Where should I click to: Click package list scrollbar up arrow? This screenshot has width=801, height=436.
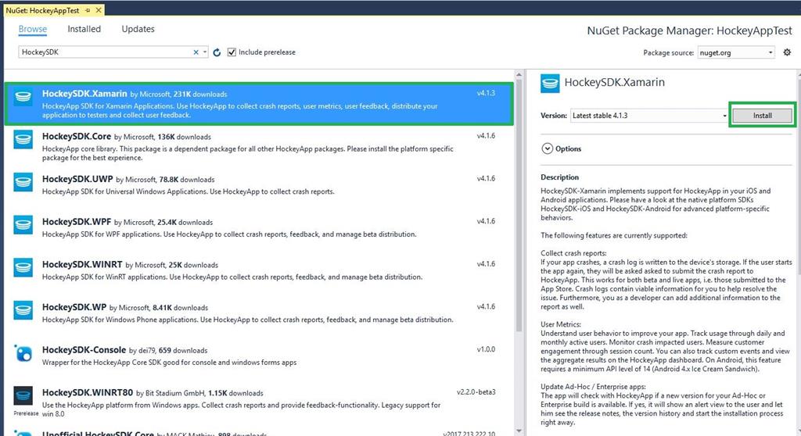(x=519, y=74)
